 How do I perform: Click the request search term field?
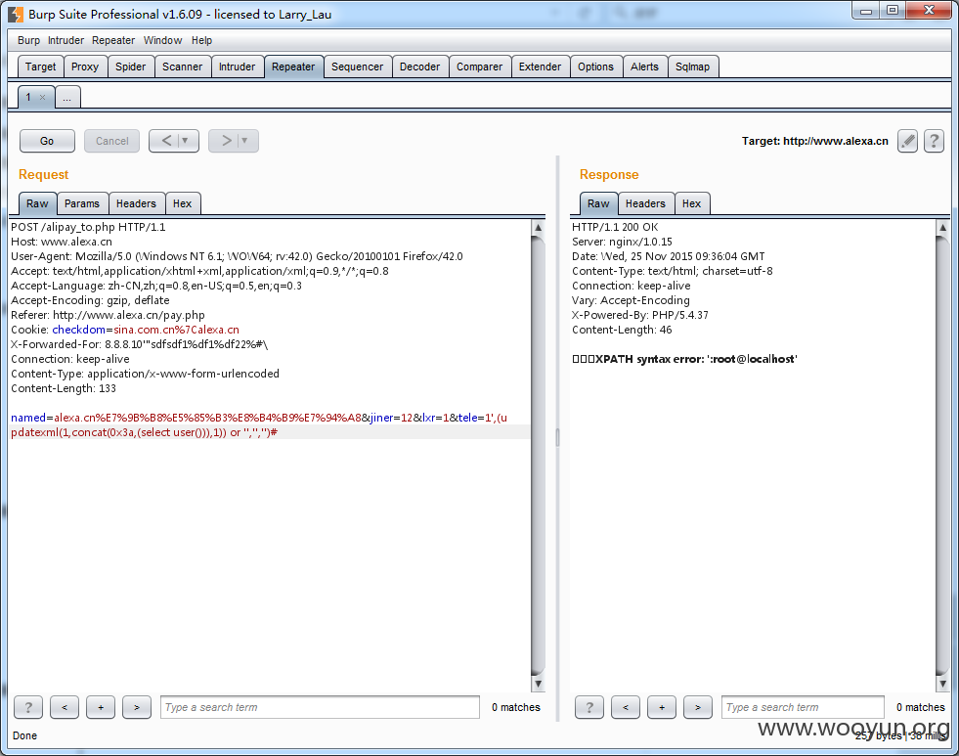point(320,707)
